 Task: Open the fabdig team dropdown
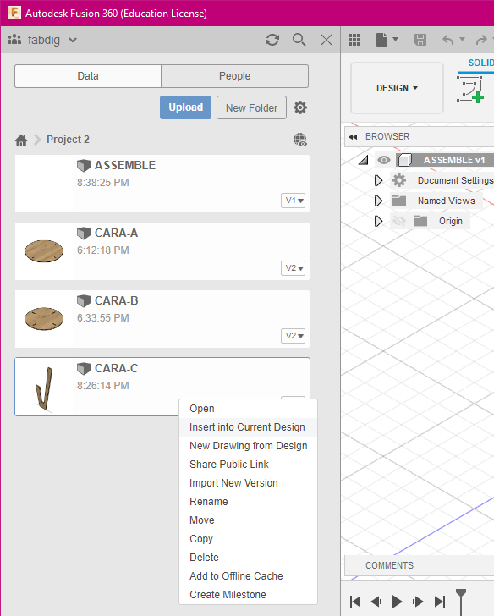(x=73, y=40)
